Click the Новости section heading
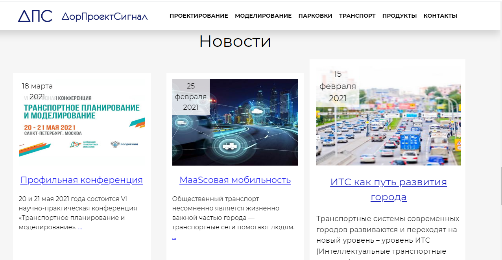 (235, 41)
